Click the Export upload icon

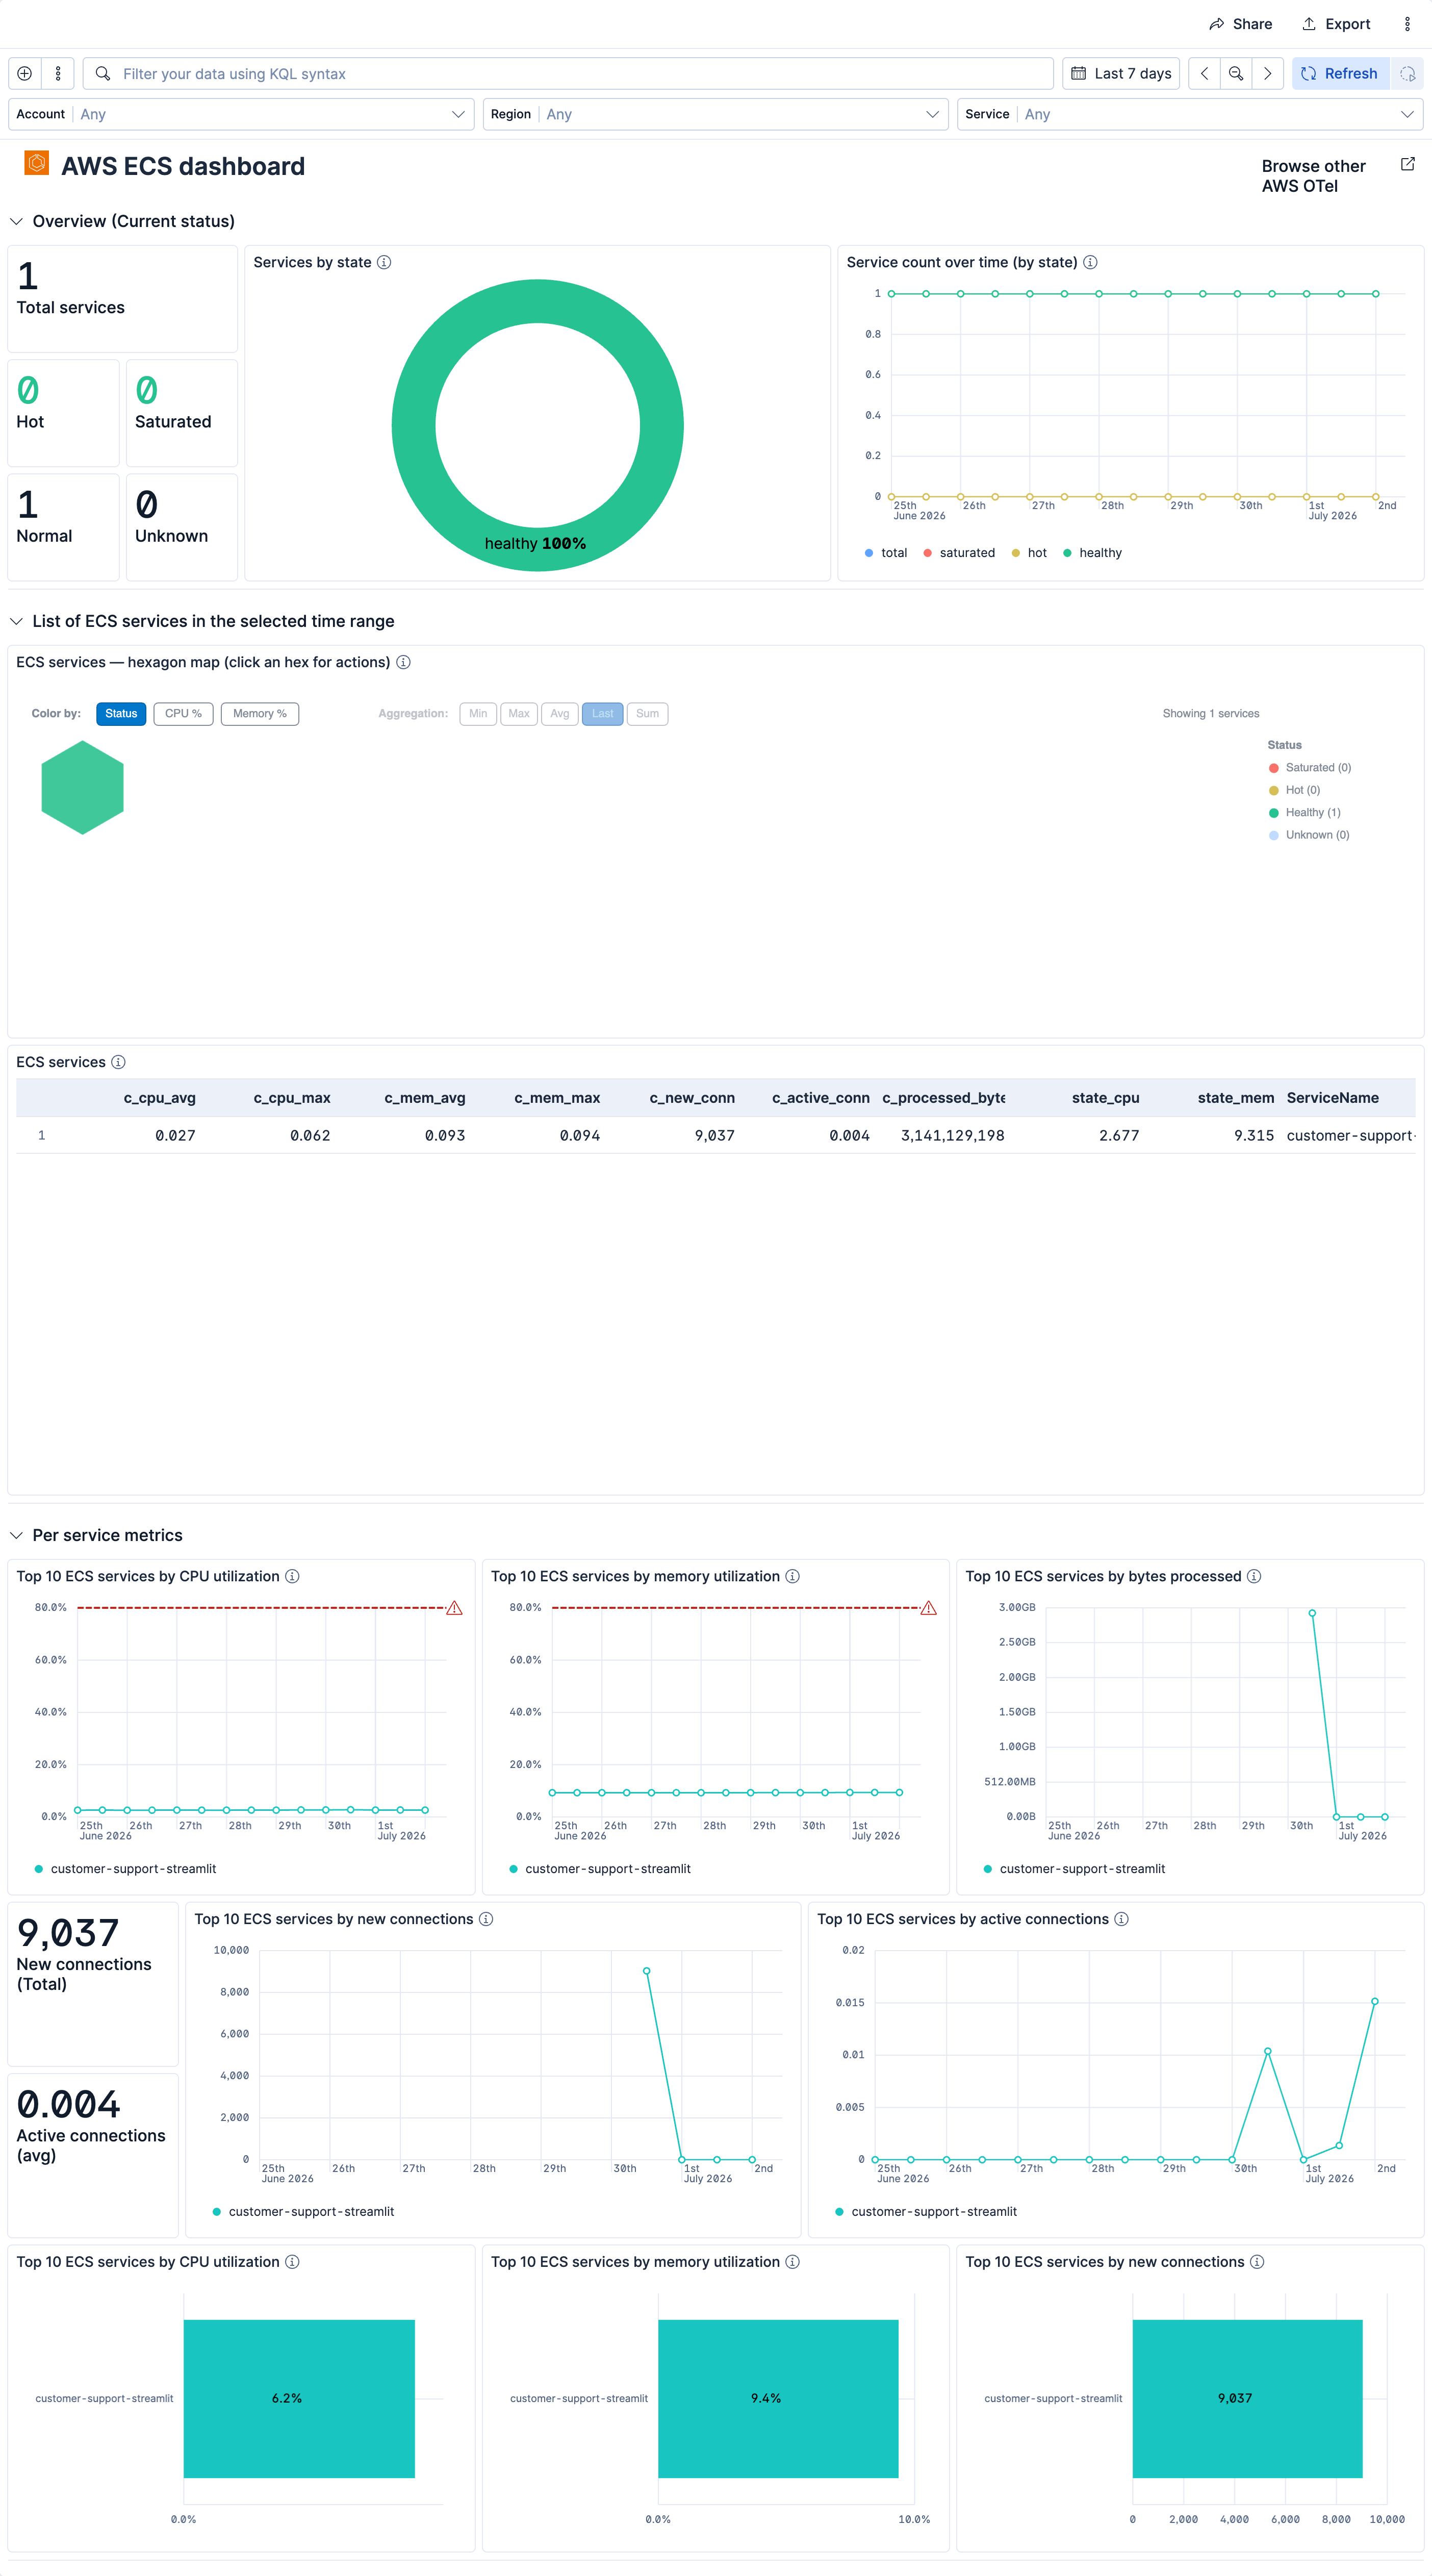coord(1308,24)
